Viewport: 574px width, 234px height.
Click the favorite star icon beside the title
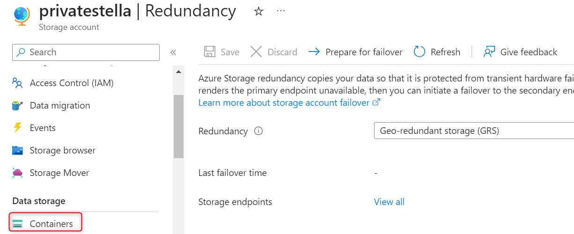[258, 12]
